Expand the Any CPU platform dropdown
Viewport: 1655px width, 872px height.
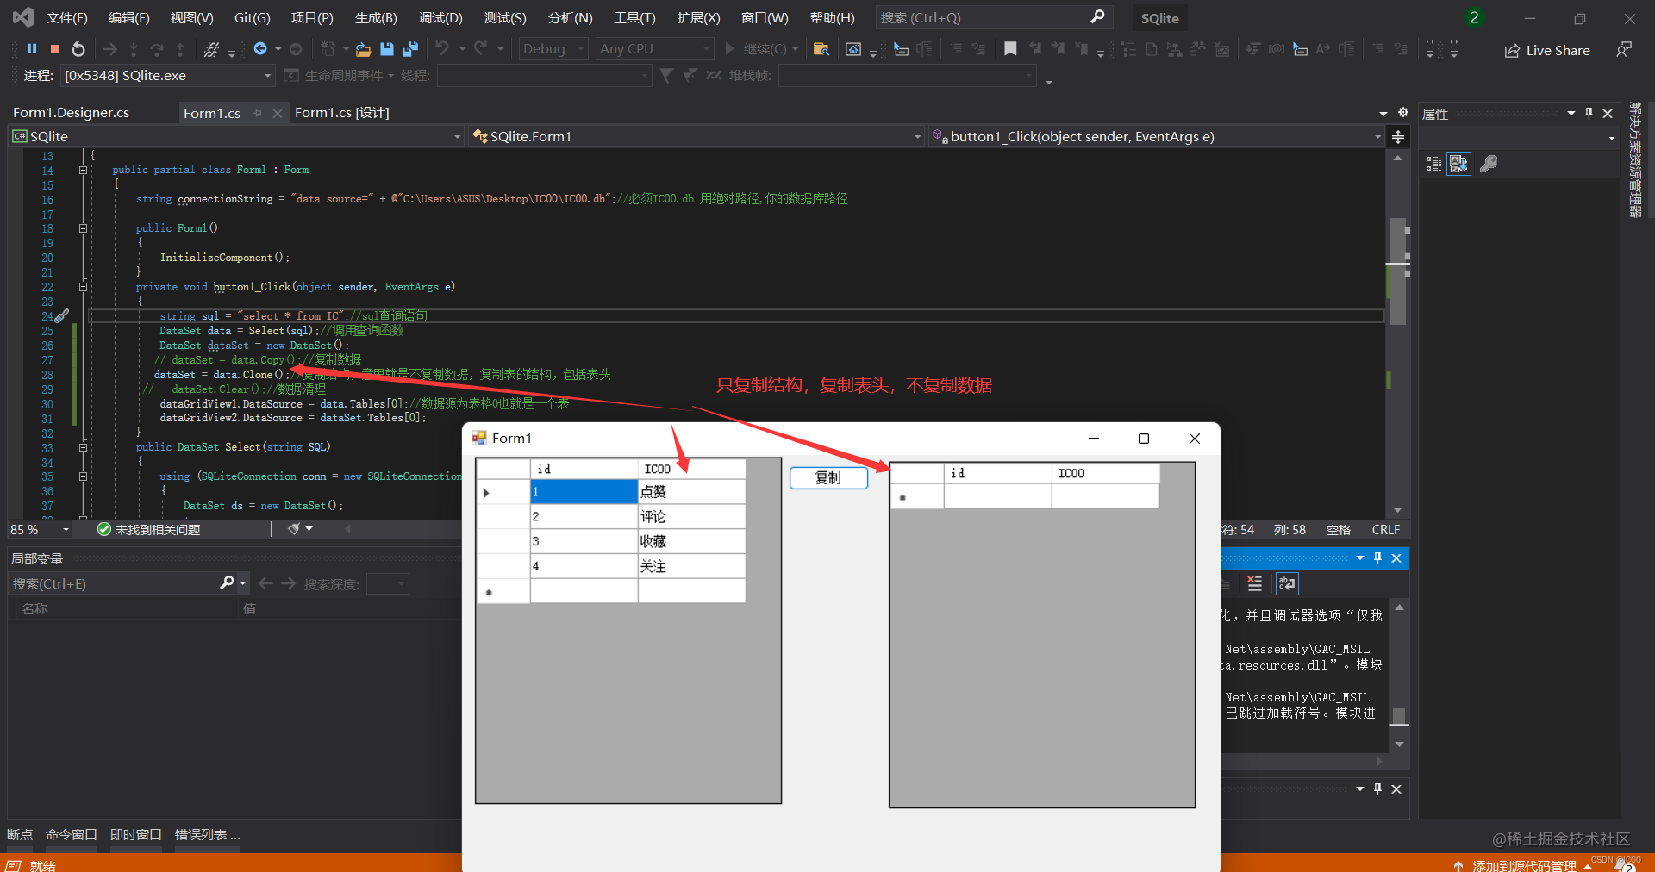point(655,49)
